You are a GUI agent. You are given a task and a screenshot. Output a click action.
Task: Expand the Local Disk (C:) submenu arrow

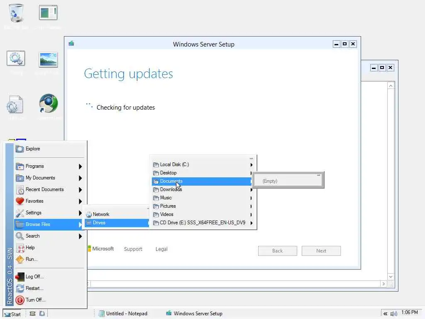[x=252, y=164]
